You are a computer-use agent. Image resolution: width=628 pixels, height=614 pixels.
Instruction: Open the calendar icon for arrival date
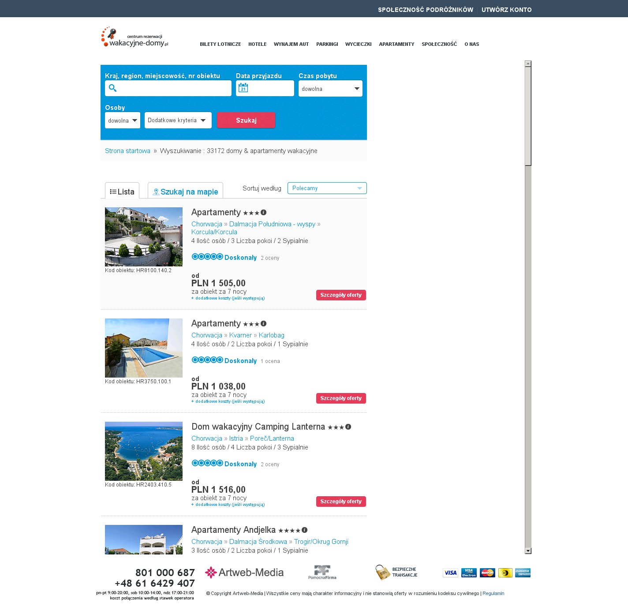(x=243, y=88)
